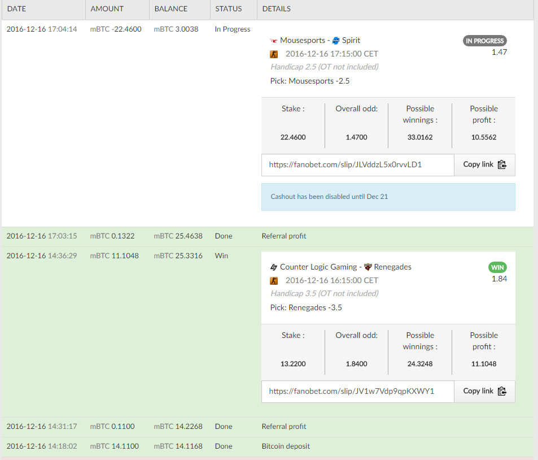Click the date 2016-12-16 17:04:14

coord(42,29)
